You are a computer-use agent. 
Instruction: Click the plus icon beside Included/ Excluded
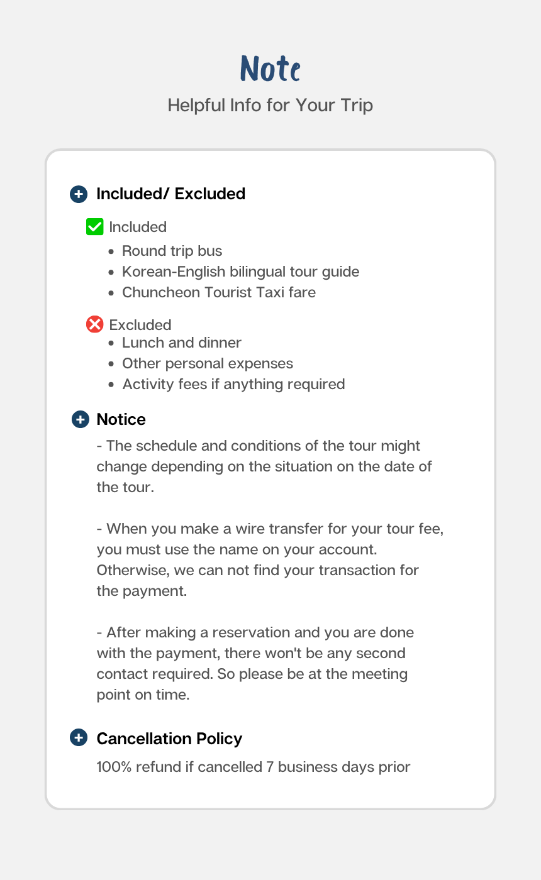78,194
